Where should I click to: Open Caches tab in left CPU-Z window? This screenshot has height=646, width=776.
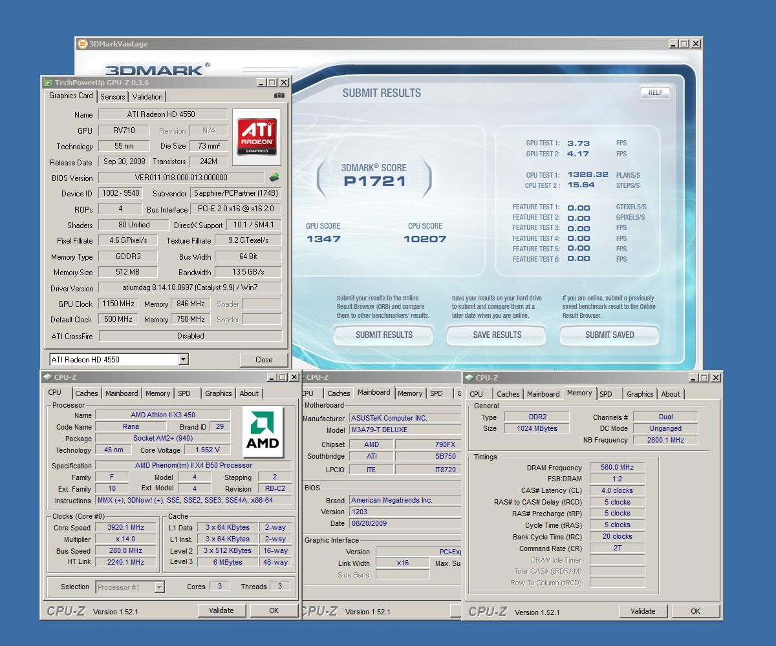pos(87,393)
